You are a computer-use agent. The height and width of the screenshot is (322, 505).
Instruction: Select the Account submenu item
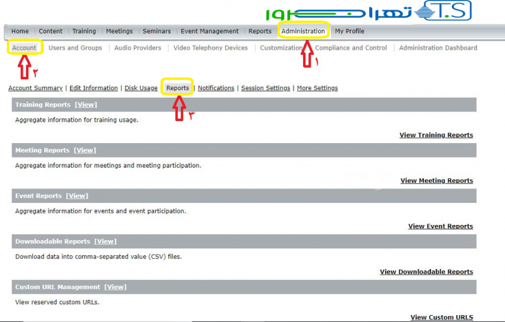[25, 48]
